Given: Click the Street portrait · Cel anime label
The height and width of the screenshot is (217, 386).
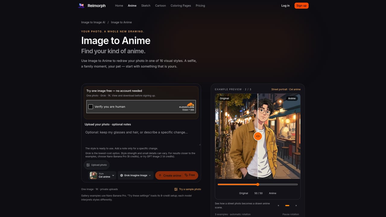Looking at the screenshot, I should point(286,90).
